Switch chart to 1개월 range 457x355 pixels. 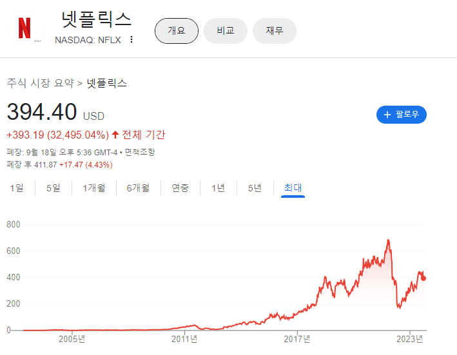click(94, 188)
